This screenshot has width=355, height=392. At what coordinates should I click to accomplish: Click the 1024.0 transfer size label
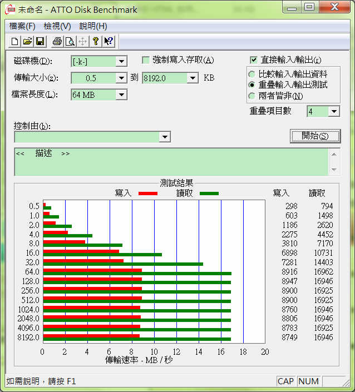[x=28, y=310]
